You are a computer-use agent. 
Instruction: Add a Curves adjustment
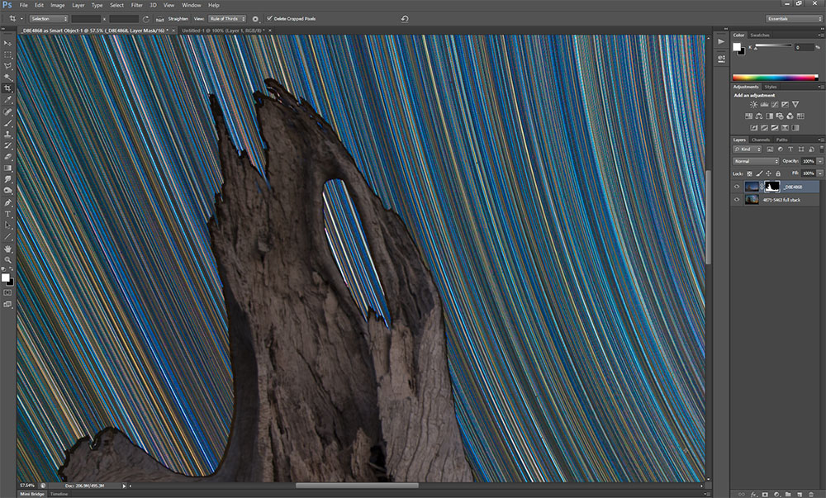(775, 104)
